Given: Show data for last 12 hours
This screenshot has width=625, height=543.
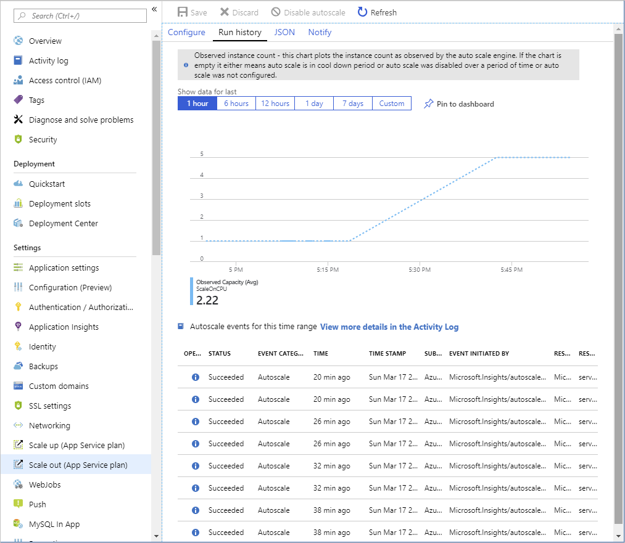Looking at the screenshot, I should 275,104.
